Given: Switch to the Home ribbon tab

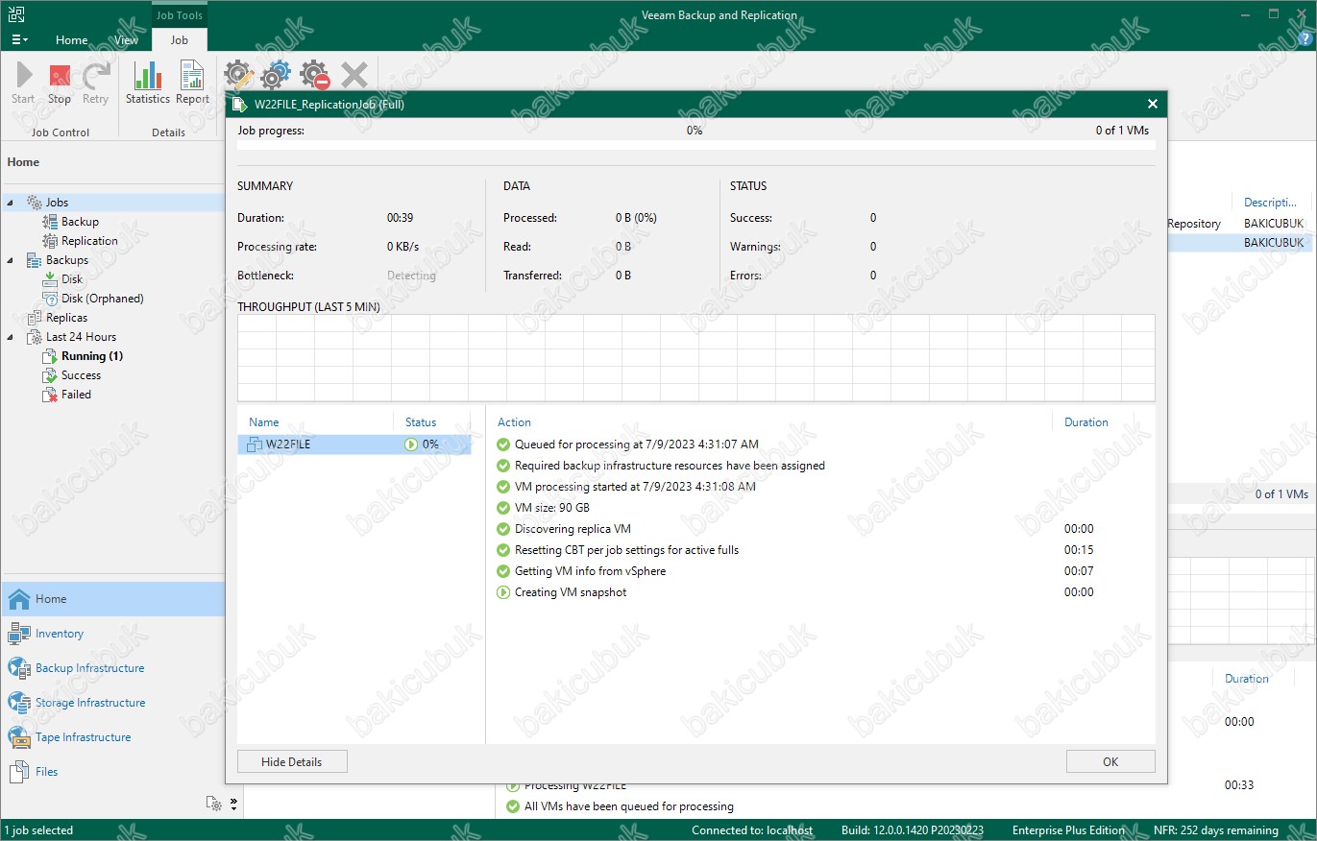Looking at the screenshot, I should [x=72, y=40].
